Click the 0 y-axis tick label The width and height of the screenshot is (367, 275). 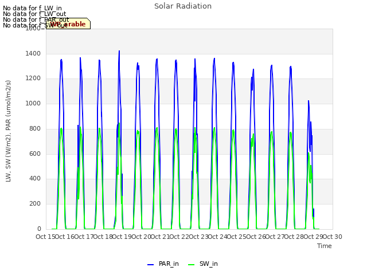tap(39, 229)
